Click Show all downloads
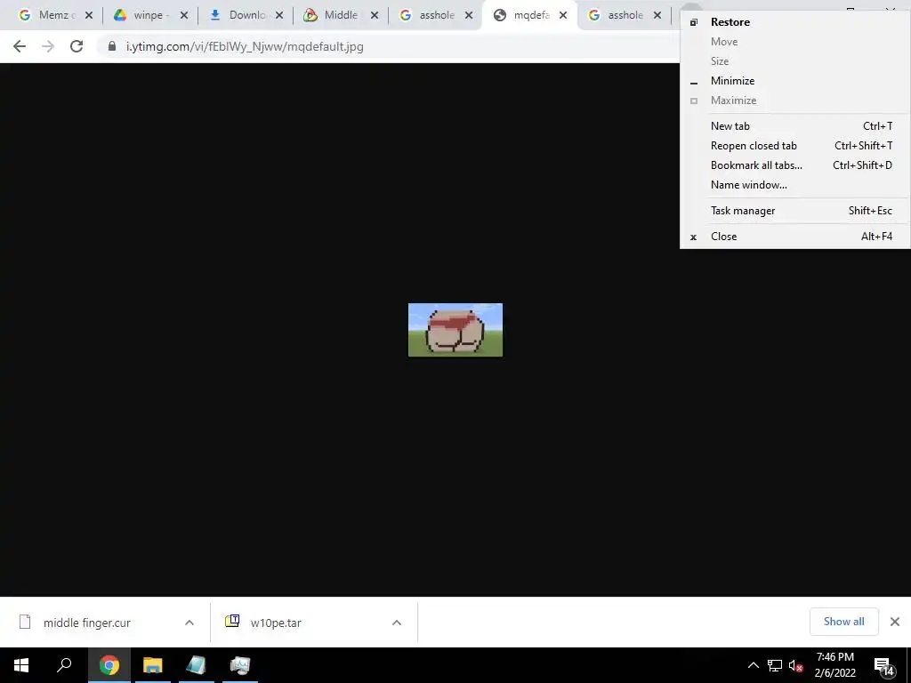The width and height of the screenshot is (911, 683). coord(843,622)
